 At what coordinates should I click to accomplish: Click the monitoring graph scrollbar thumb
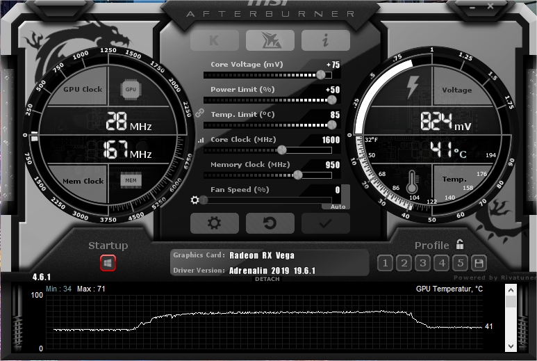[511, 302]
